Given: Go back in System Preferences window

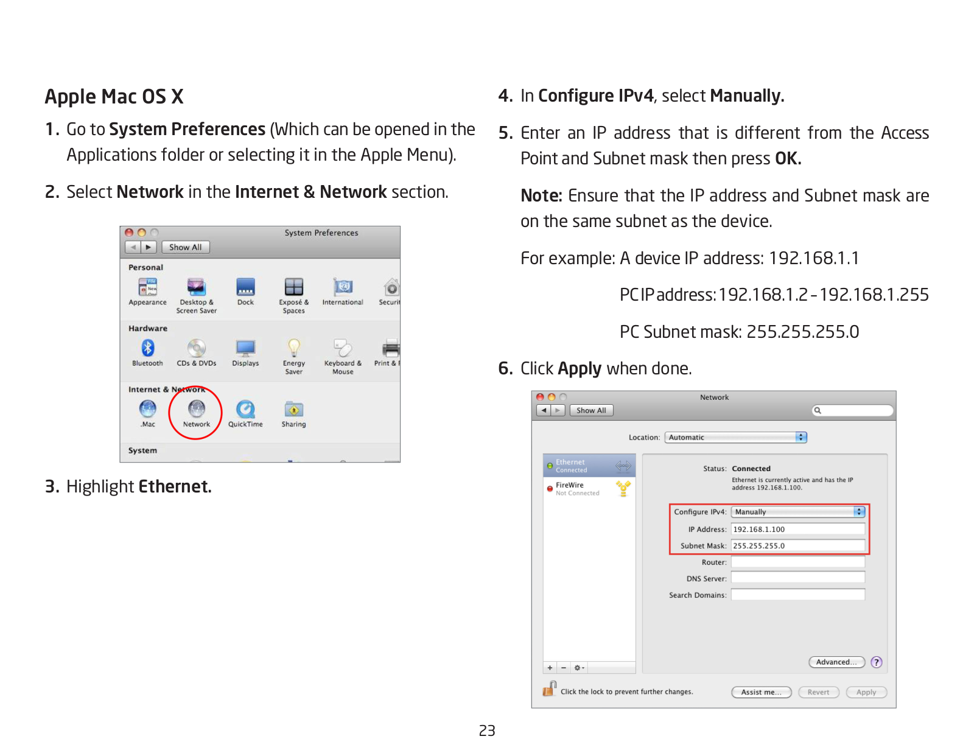Looking at the screenshot, I should click(133, 247).
